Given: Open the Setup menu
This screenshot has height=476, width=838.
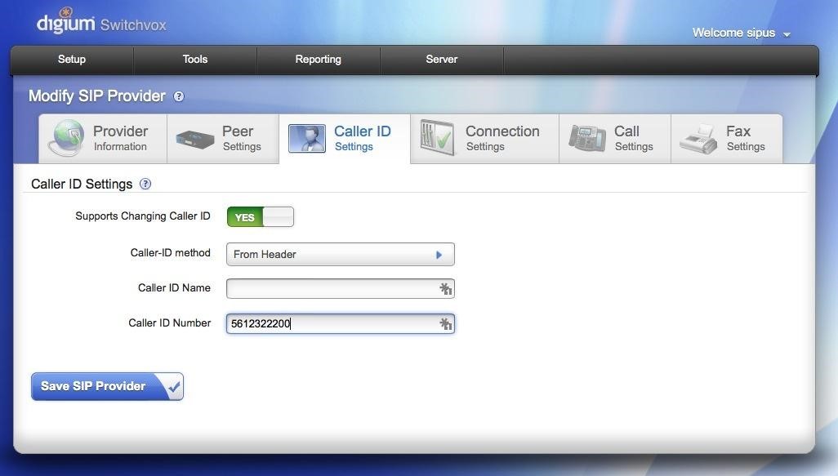Looking at the screenshot, I should pyautogui.click(x=72, y=60).
